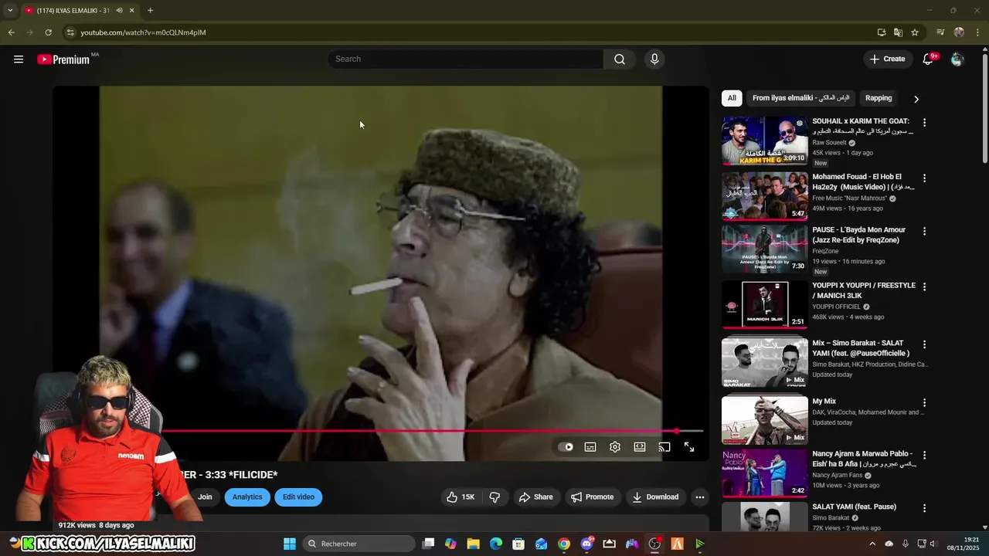Click inside the YouTube search field
Viewport: 989px width, 556px height.
pos(467,59)
